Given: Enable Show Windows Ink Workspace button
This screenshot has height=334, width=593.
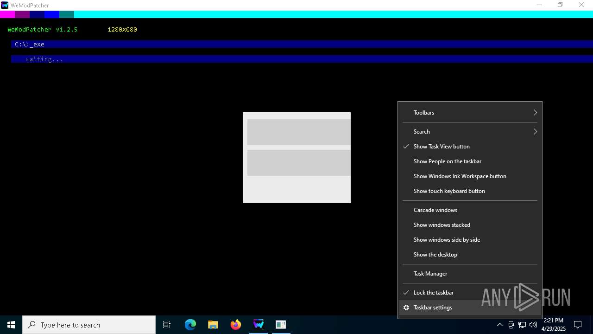Looking at the screenshot, I should (x=470, y=176).
